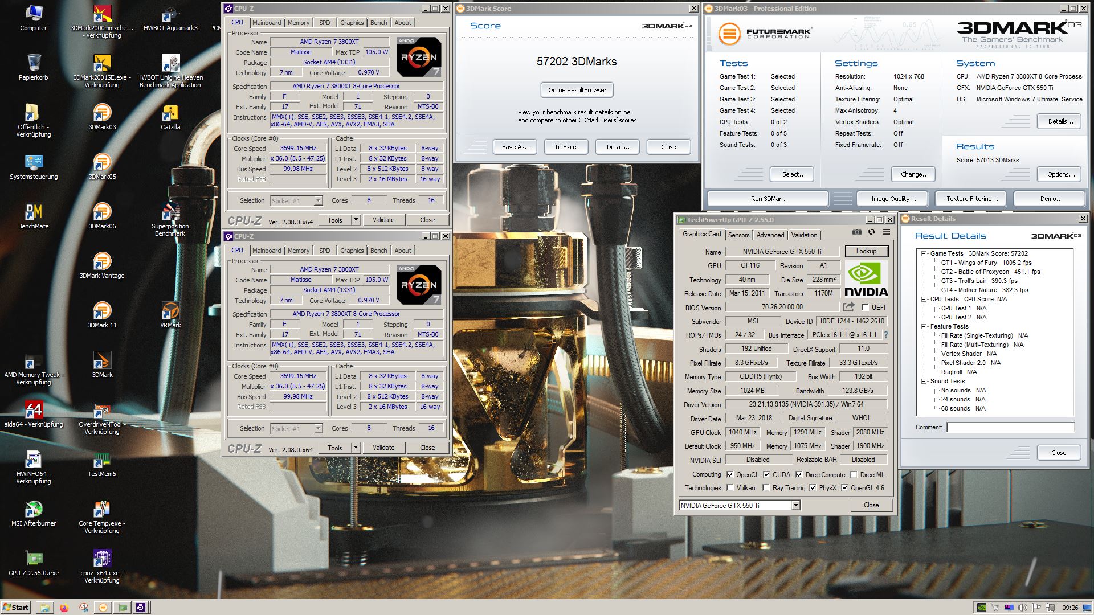The height and width of the screenshot is (615, 1094).
Task: Toggle the DirectCompute checkbox
Action: pos(799,474)
